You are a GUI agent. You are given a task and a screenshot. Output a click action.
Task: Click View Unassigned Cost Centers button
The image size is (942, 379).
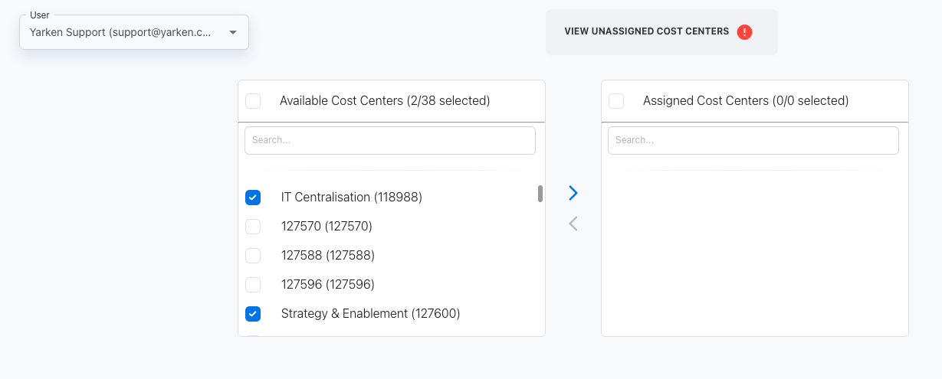pos(646,32)
